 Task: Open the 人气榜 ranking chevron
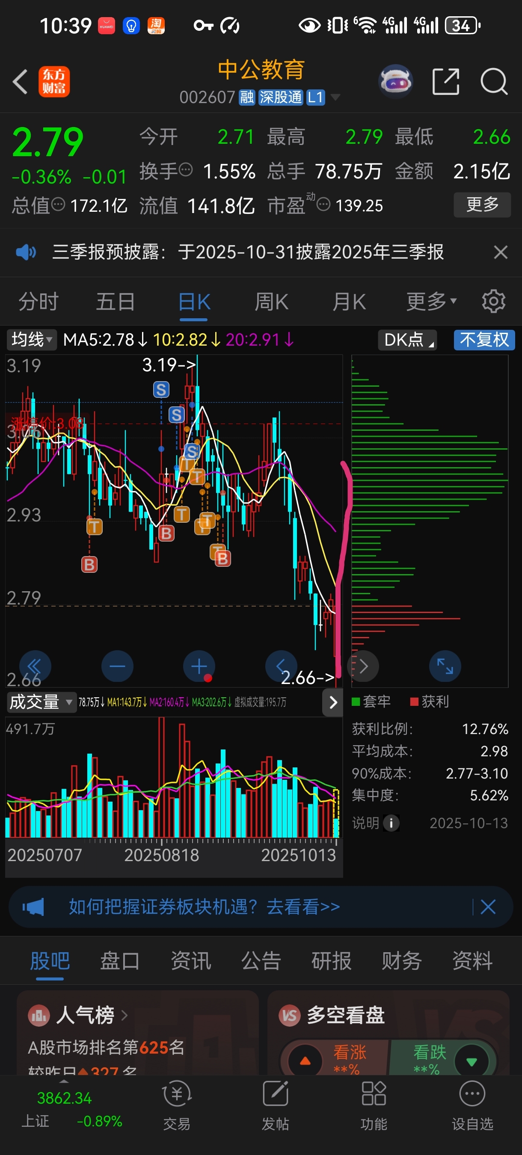tap(124, 1015)
